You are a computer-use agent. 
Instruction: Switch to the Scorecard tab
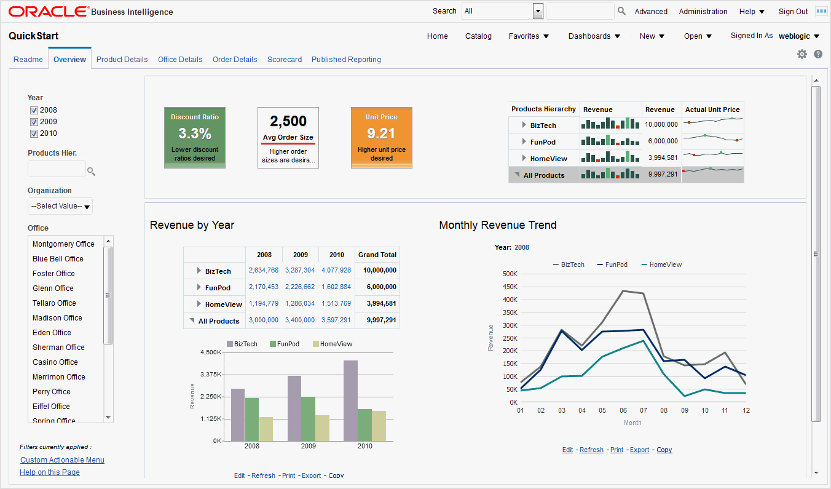tap(285, 59)
